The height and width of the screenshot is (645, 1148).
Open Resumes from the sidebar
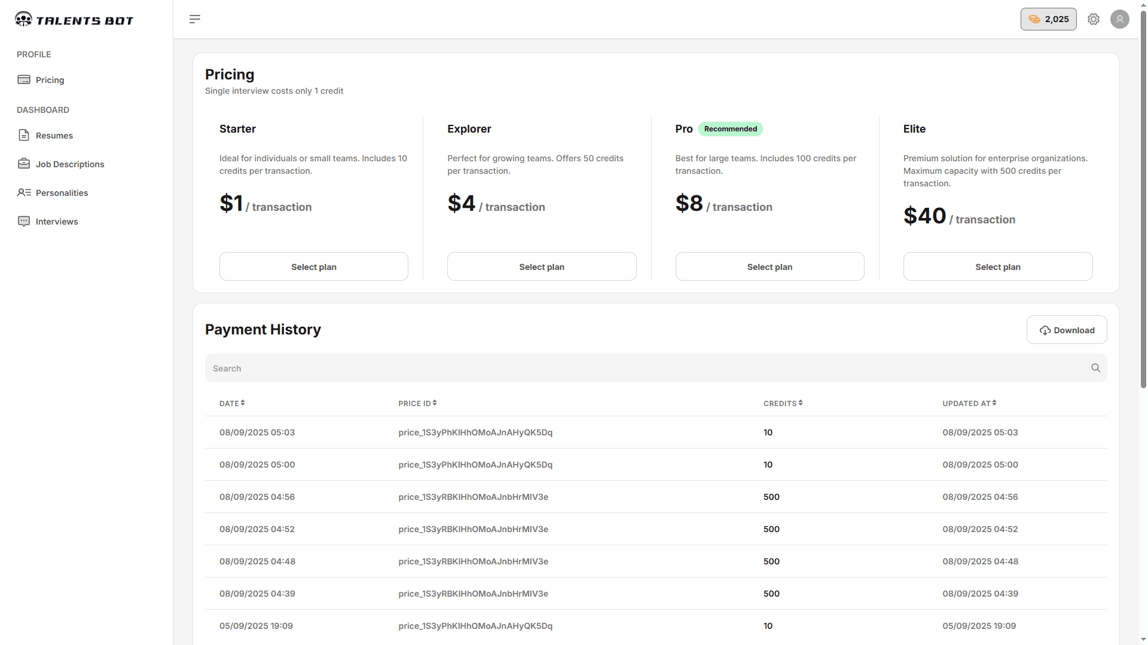[x=54, y=136]
